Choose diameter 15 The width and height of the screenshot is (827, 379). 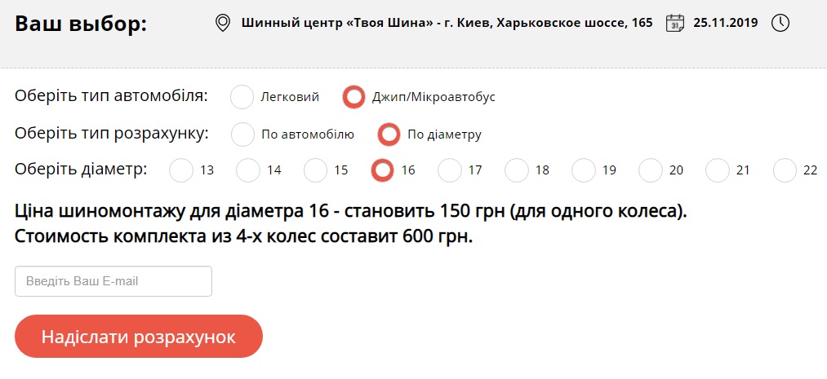tap(315, 170)
